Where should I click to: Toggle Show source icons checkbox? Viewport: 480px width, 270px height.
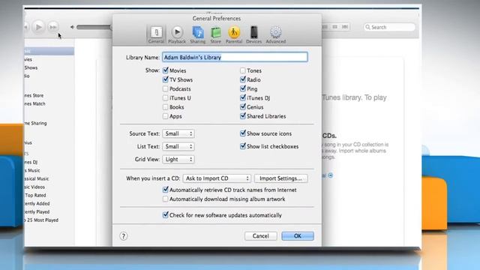[243, 133]
